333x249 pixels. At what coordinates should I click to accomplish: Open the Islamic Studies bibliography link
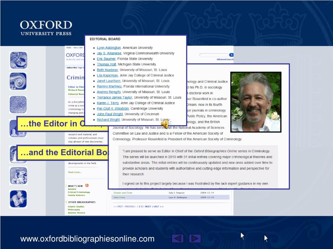pyautogui.click(x=76, y=207)
